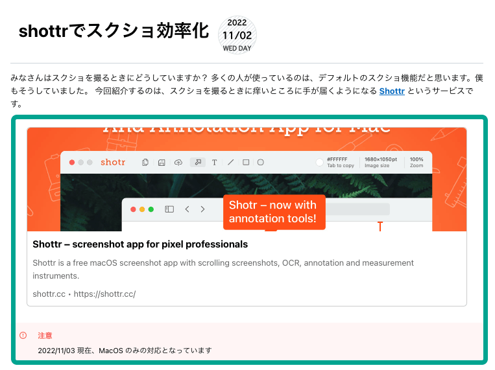495x370 pixels.
Task: Click the red close dot in shotr preview
Action: coord(72,163)
